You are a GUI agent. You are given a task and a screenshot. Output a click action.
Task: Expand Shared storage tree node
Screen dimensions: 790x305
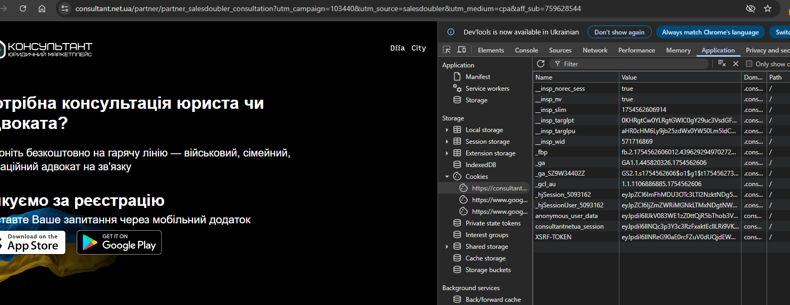pyautogui.click(x=447, y=247)
